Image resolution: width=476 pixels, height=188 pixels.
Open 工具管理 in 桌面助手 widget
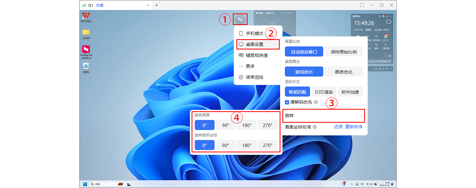386,46
